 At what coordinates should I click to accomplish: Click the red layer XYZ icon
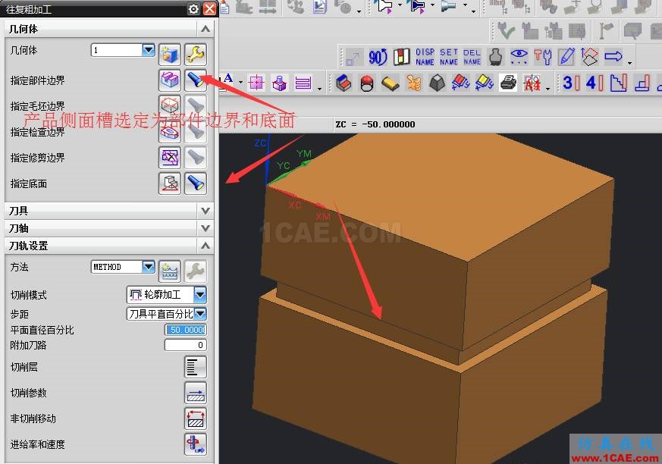tap(461, 83)
